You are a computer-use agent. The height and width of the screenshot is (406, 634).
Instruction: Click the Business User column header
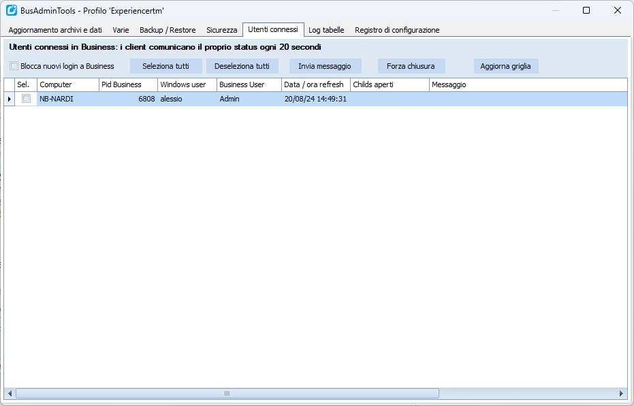point(249,84)
